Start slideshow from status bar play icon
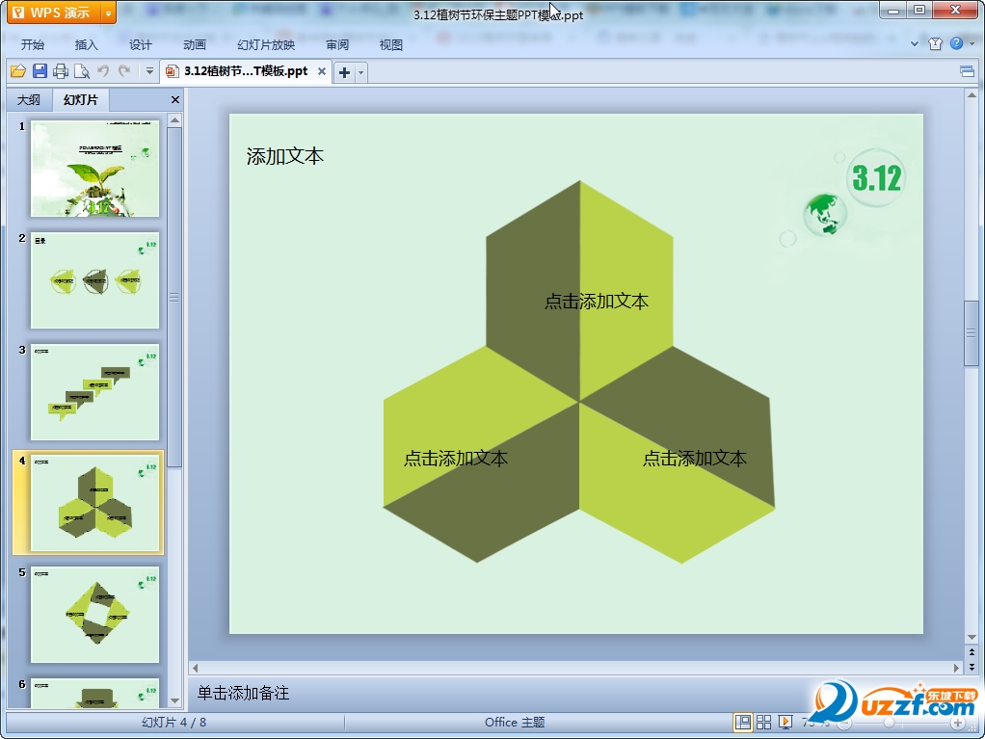The width and height of the screenshot is (985, 739). point(785,722)
